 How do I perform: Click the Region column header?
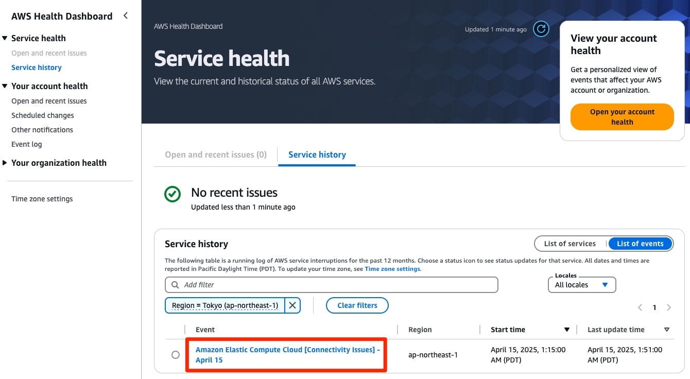pos(420,330)
